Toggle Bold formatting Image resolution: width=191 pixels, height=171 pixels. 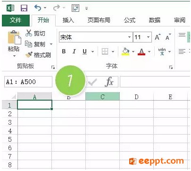[x=64, y=51]
